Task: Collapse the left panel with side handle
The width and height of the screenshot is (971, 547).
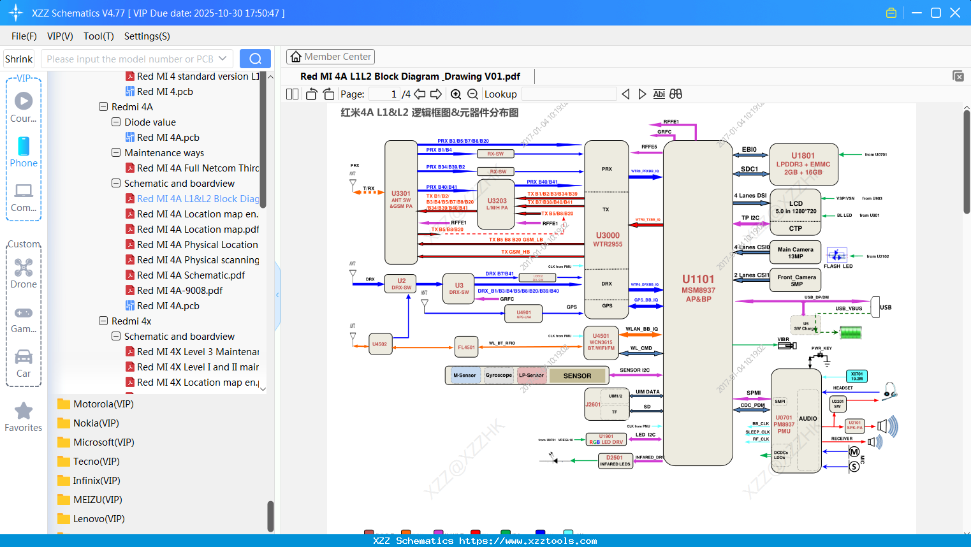Action: 277,295
